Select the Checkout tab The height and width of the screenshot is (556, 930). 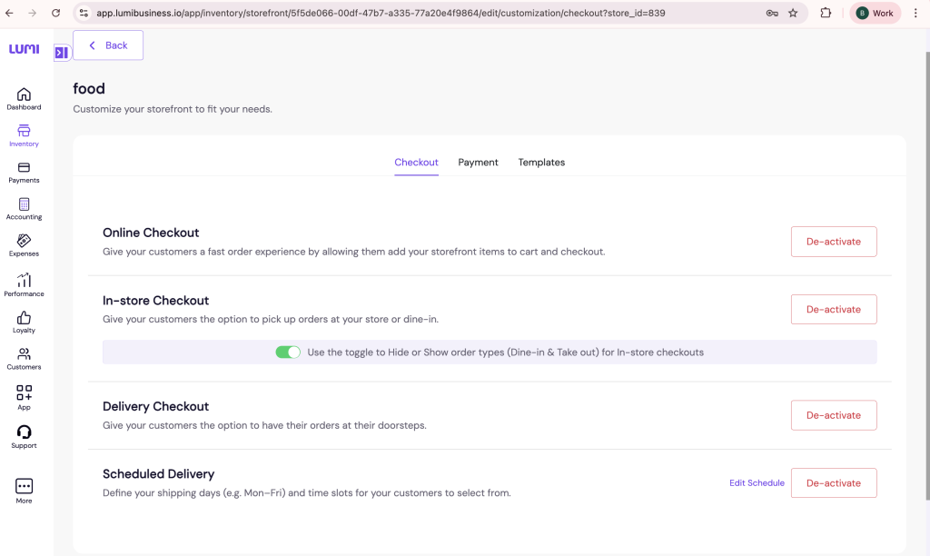(x=416, y=162)
